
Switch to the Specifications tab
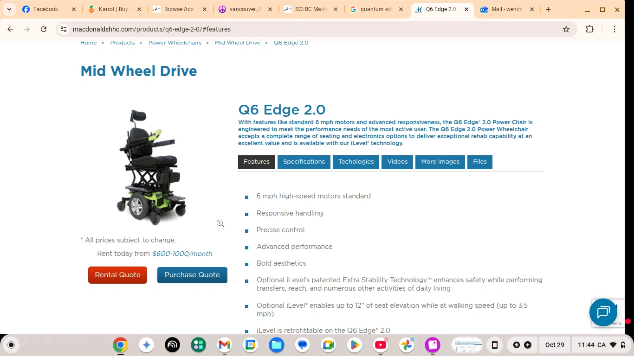[304, 162]
